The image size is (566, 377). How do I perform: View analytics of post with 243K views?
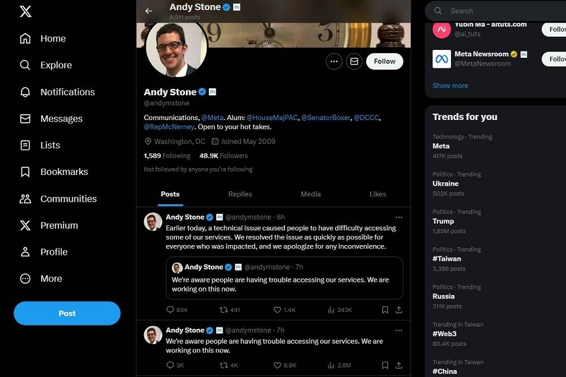click(340, 310)
